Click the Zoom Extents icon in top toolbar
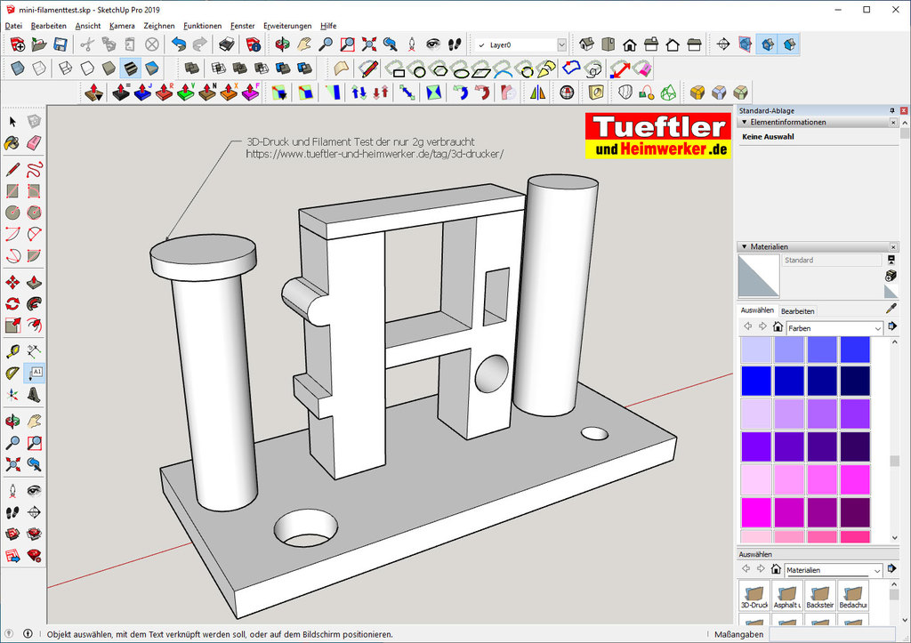Image resolution: width=911 pixels, height=643 pixels. [x=368, y=44]
